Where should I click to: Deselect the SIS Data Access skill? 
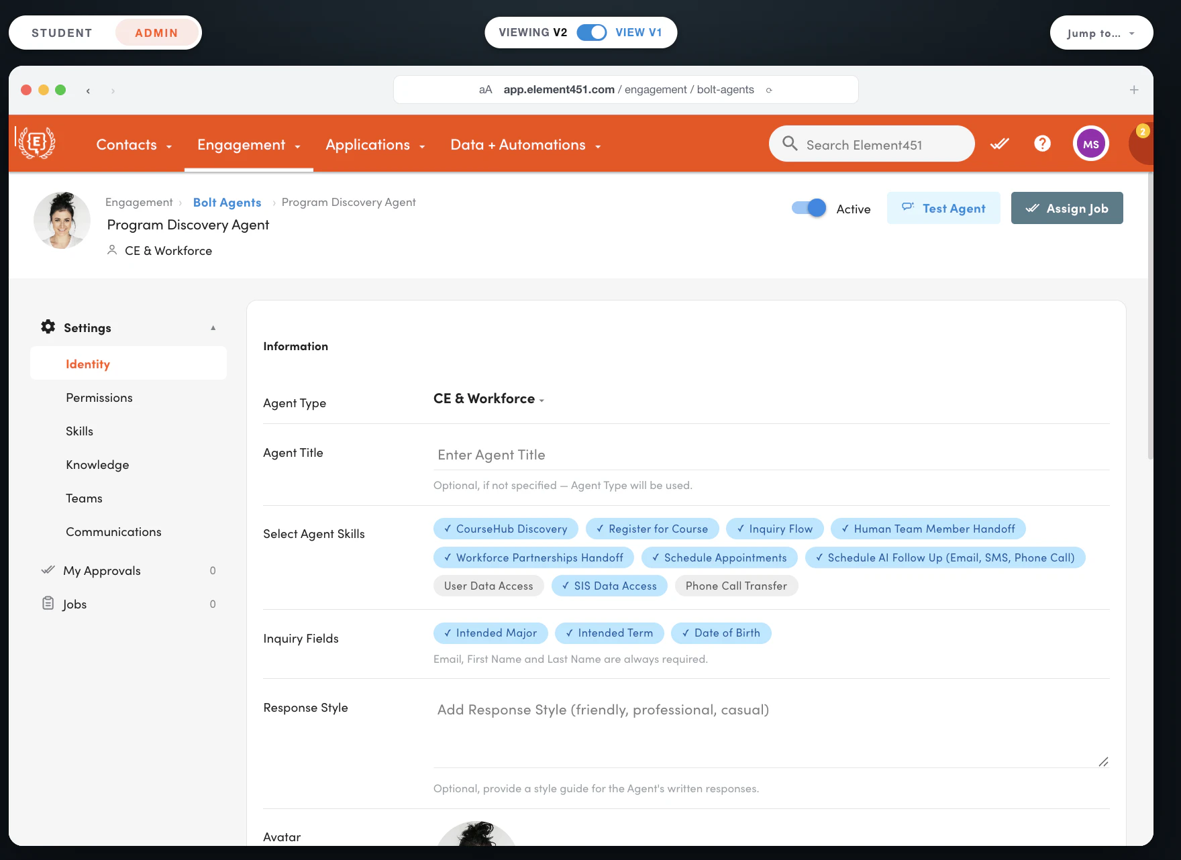609,586
